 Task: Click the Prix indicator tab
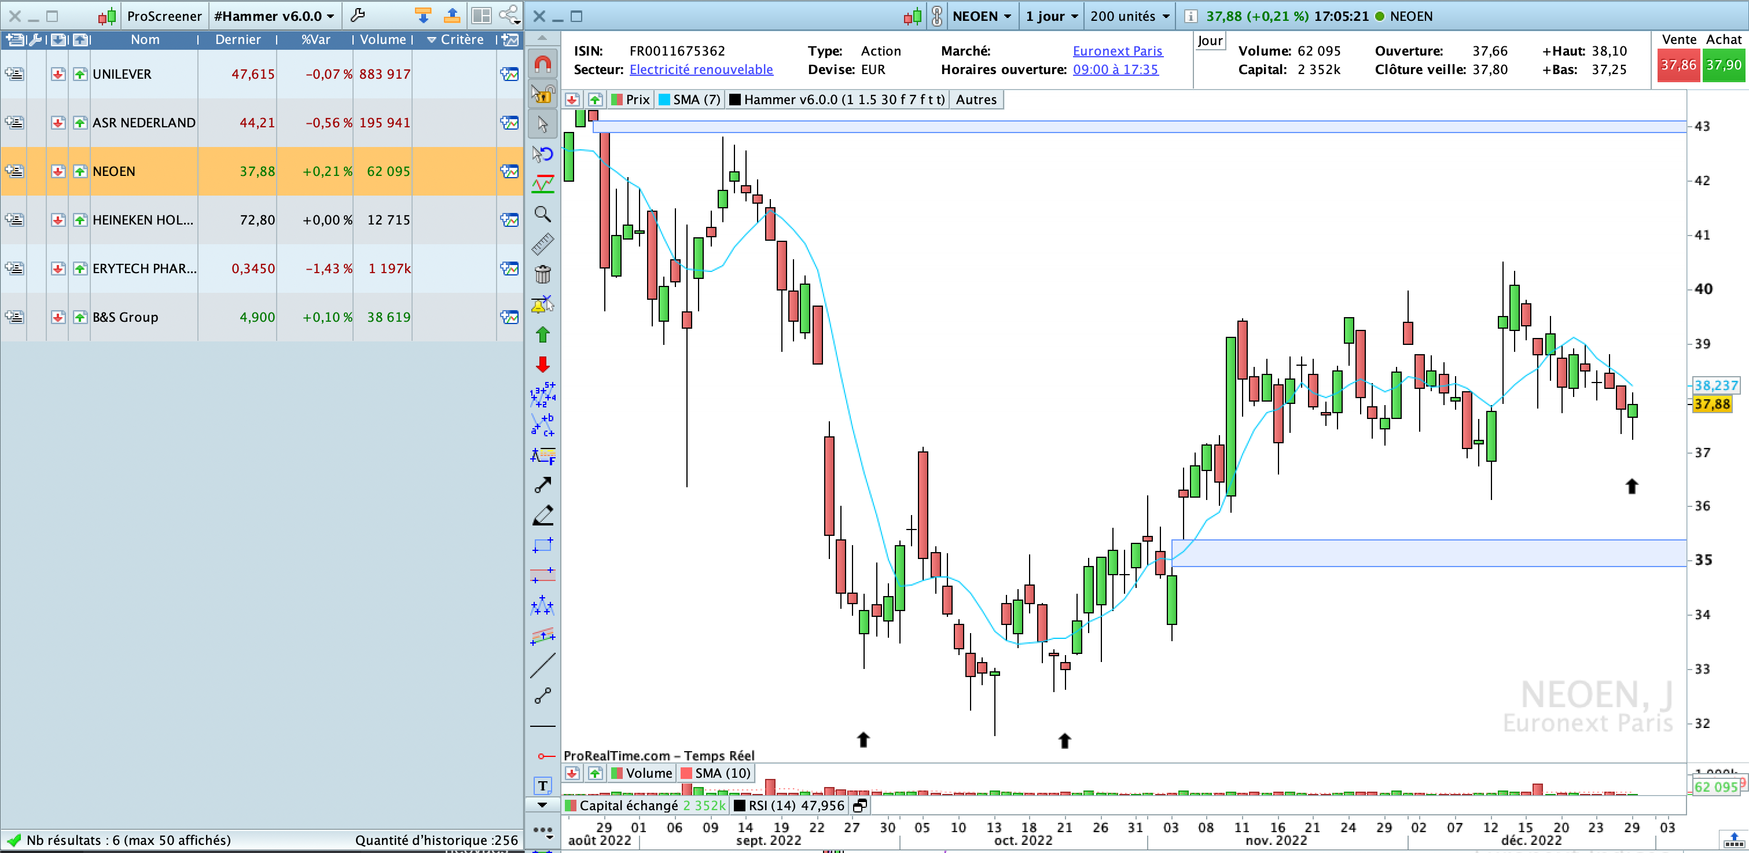(x=631, y=100)
